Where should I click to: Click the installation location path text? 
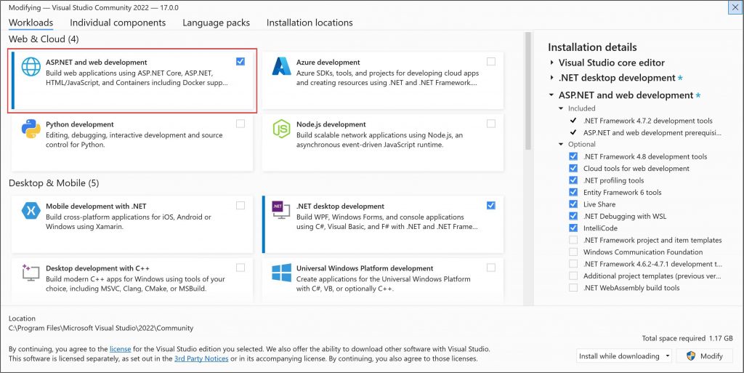(x=101, y=328)
